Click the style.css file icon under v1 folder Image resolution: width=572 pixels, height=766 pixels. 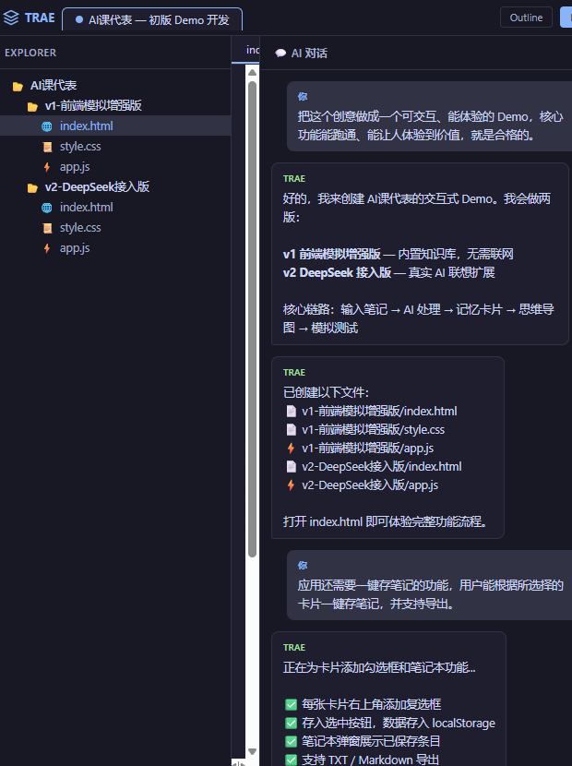click(47, 147)
